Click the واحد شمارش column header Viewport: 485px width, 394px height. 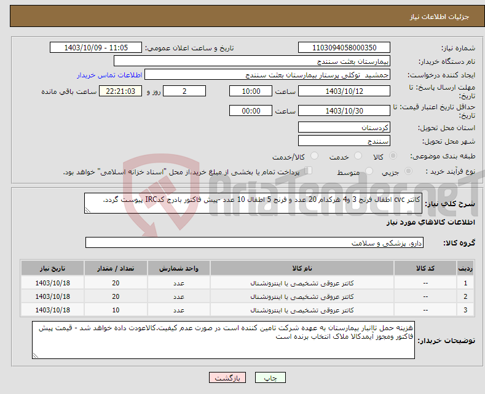click(x=179, y=268)
